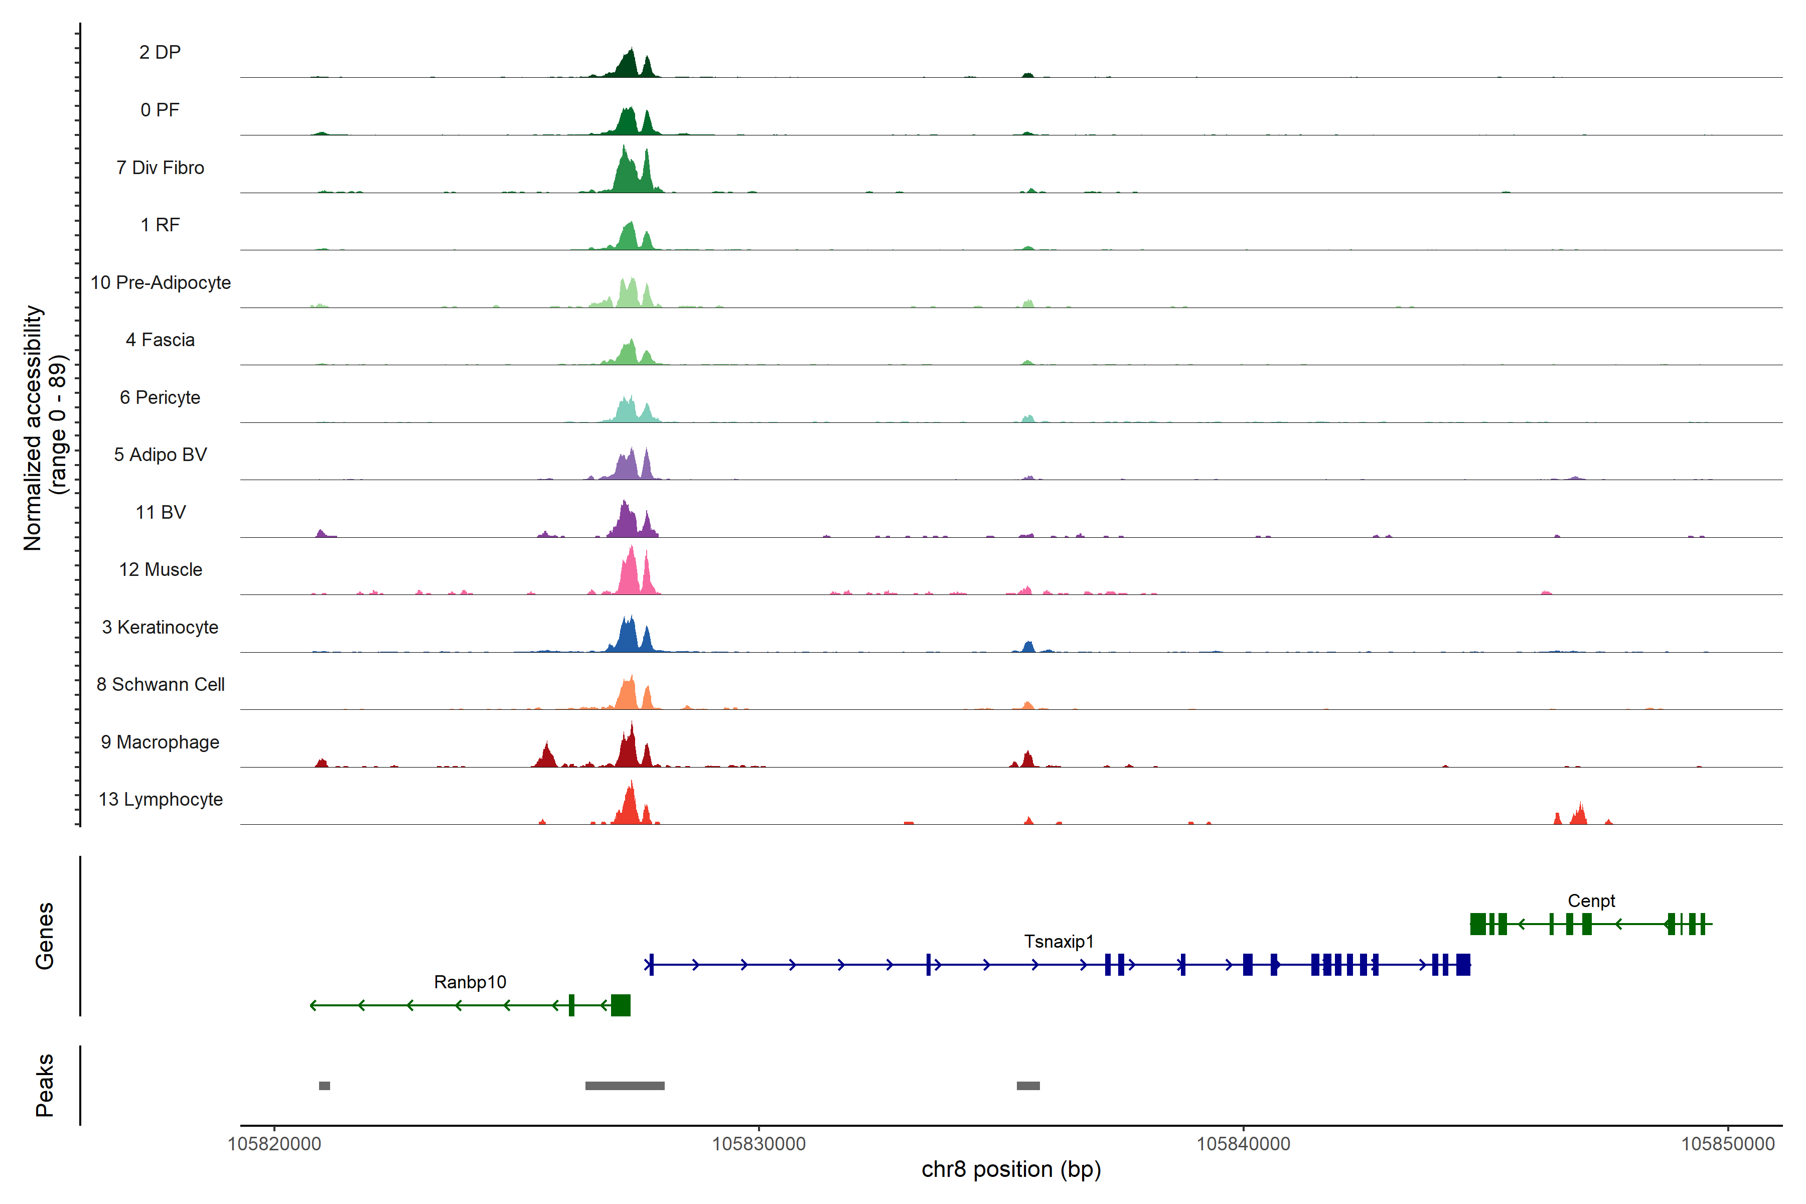Viewport: 1806px width, 1204px height.
Task: Click the 105840000 axis tick label
Action: click(x=1243, y=1144)
